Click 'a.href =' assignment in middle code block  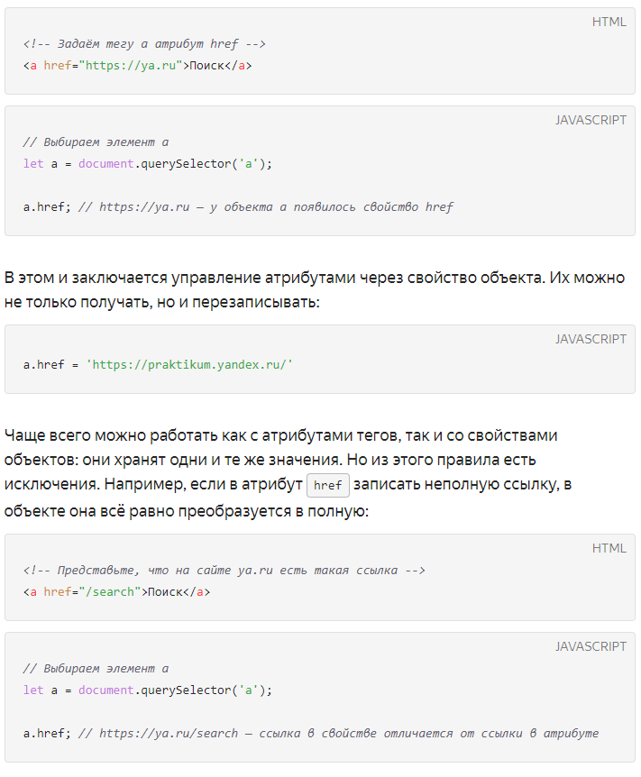pyautogui.click(x=50, y=365)
